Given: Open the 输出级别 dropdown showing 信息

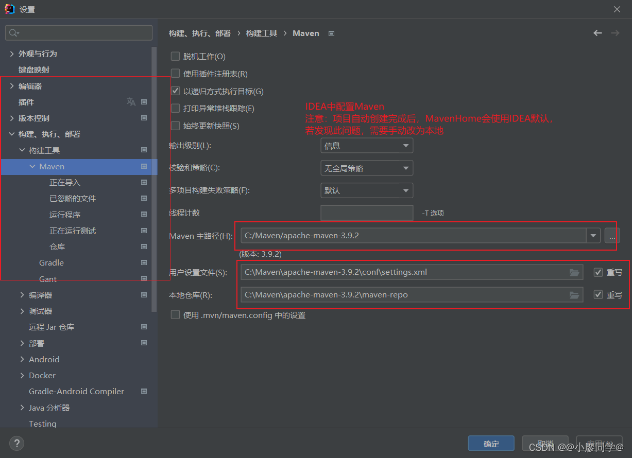Looking at the screenshot, I should coord(367,145).
